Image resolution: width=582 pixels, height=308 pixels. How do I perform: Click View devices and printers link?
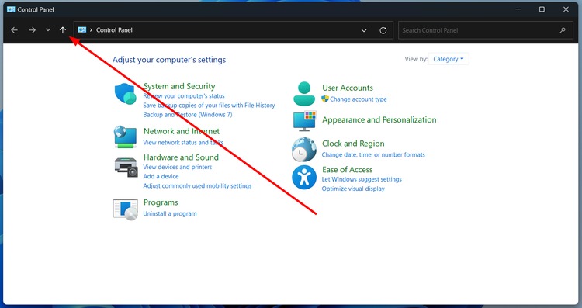(x=178, y=167)
